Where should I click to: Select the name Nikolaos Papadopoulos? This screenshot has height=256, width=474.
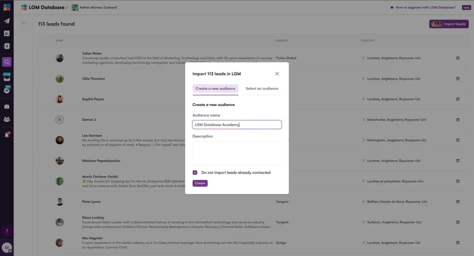(x=101, y=161)
